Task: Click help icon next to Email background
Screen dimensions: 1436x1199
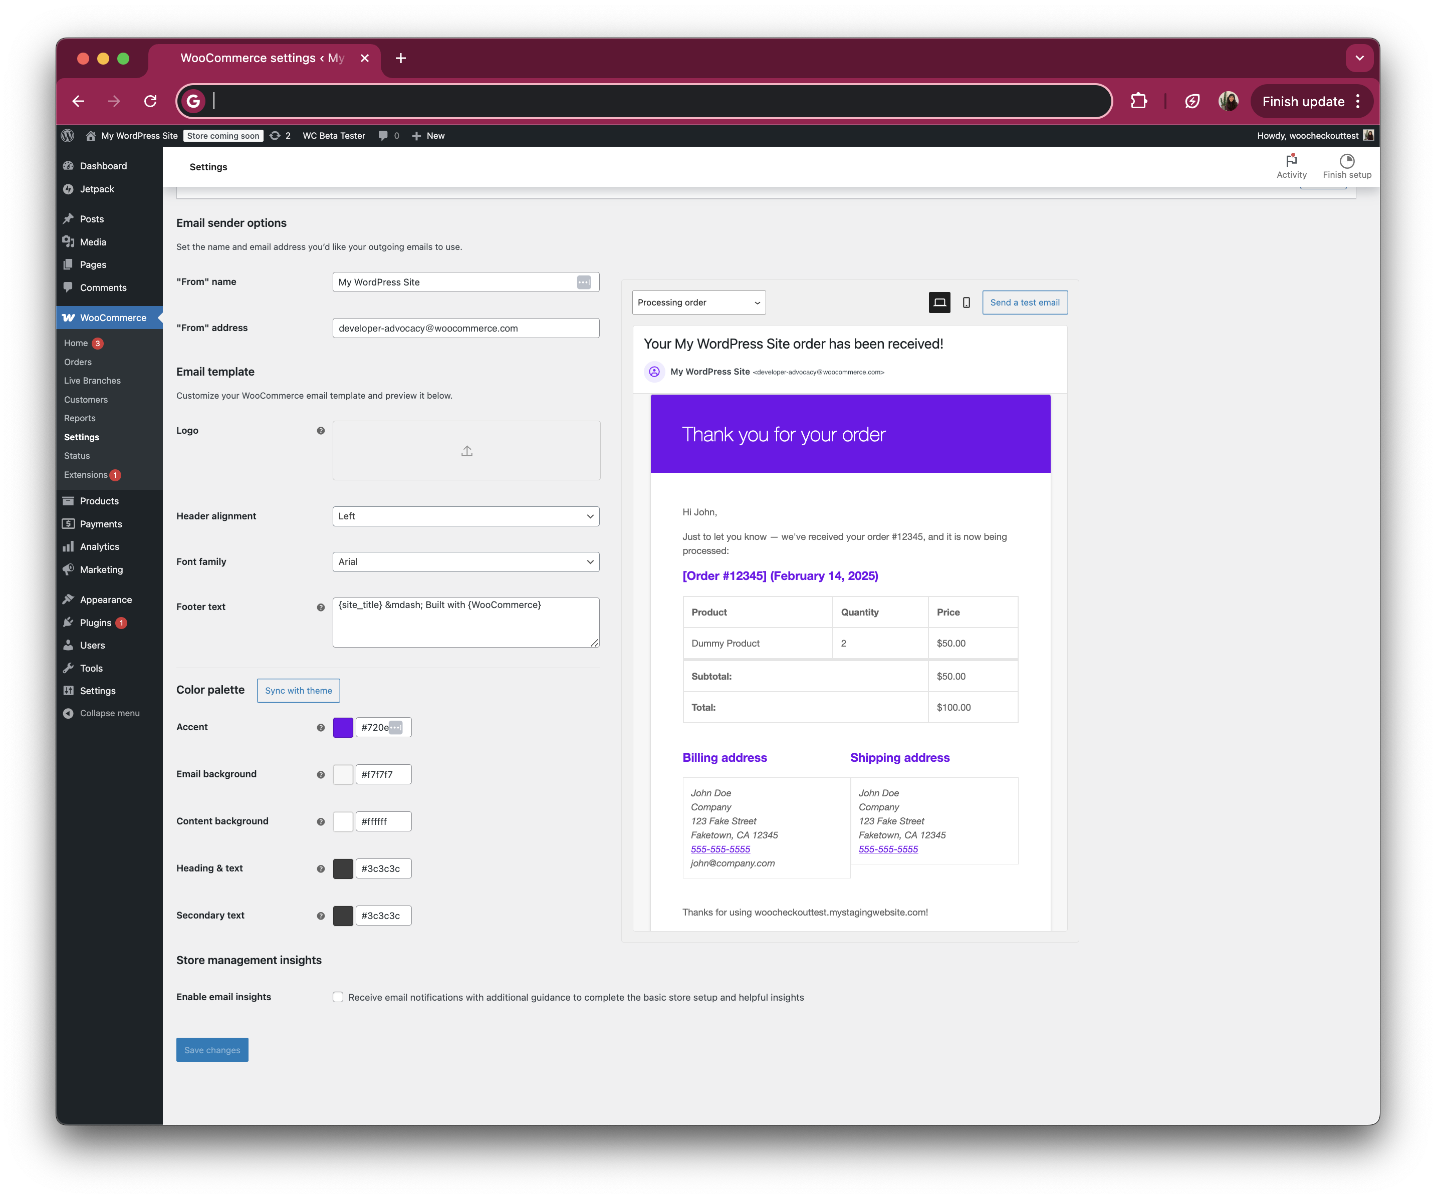Action: 321,774
